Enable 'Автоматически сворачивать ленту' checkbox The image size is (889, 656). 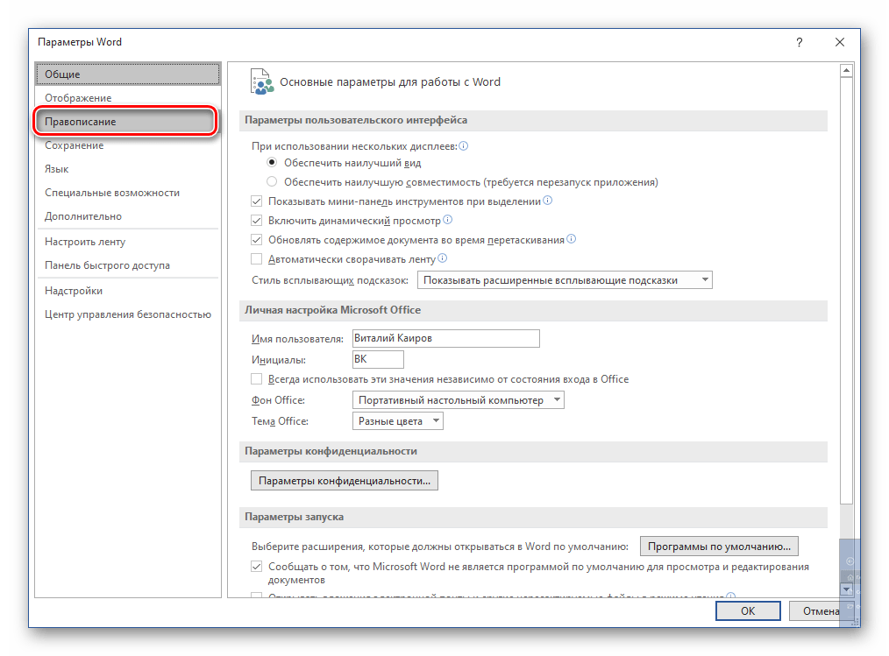(257, 259)
